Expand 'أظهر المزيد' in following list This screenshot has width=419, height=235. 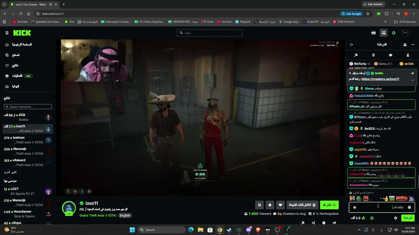tap(10, 172)
